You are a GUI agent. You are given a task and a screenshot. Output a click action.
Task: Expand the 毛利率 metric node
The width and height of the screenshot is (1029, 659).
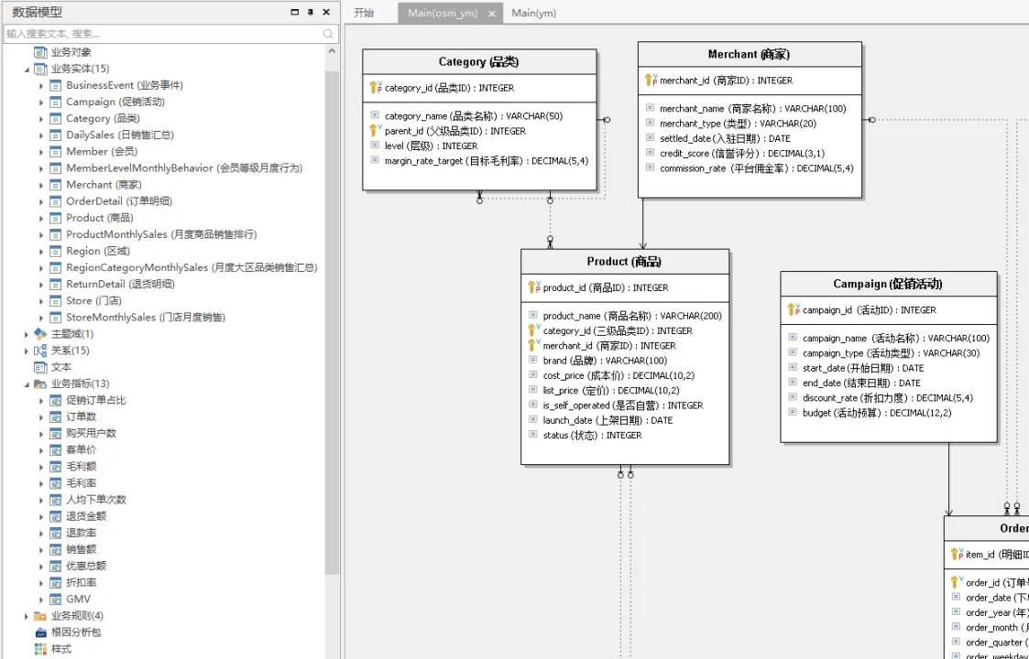tap(41, 483)
